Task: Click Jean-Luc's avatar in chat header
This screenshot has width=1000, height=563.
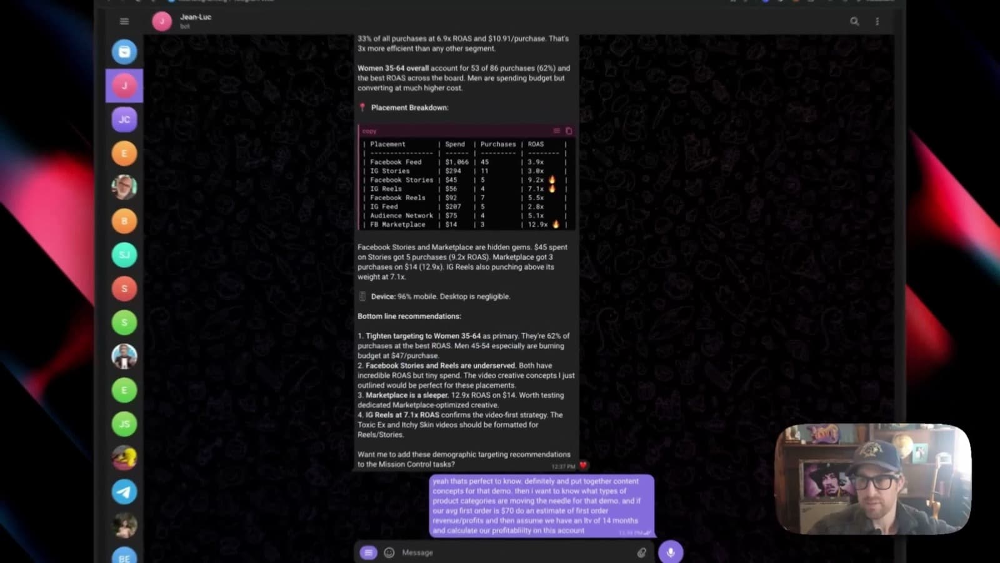Action: point(162,21)
